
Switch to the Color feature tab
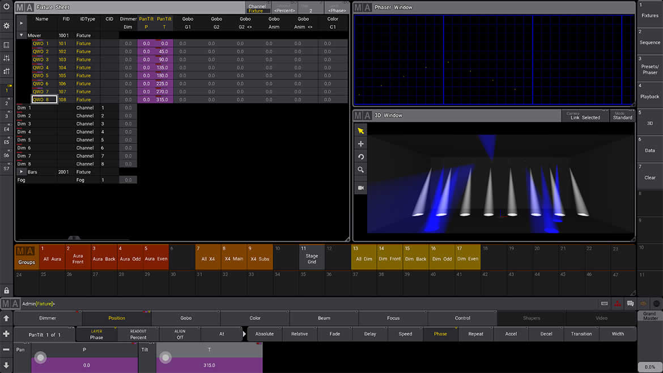(255, 318)
